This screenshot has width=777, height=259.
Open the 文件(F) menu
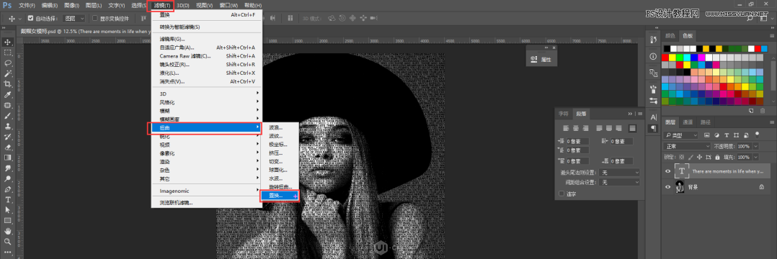click(27, 6)
